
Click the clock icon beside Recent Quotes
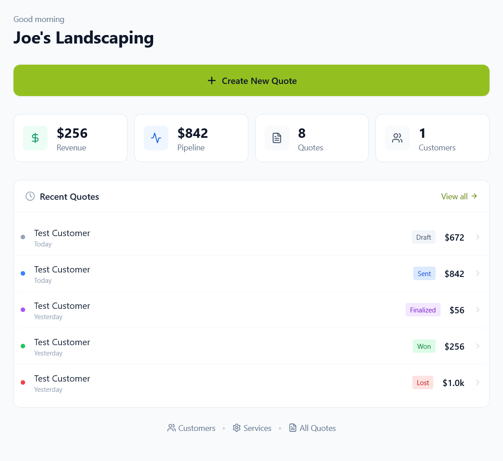click(30, 196)
